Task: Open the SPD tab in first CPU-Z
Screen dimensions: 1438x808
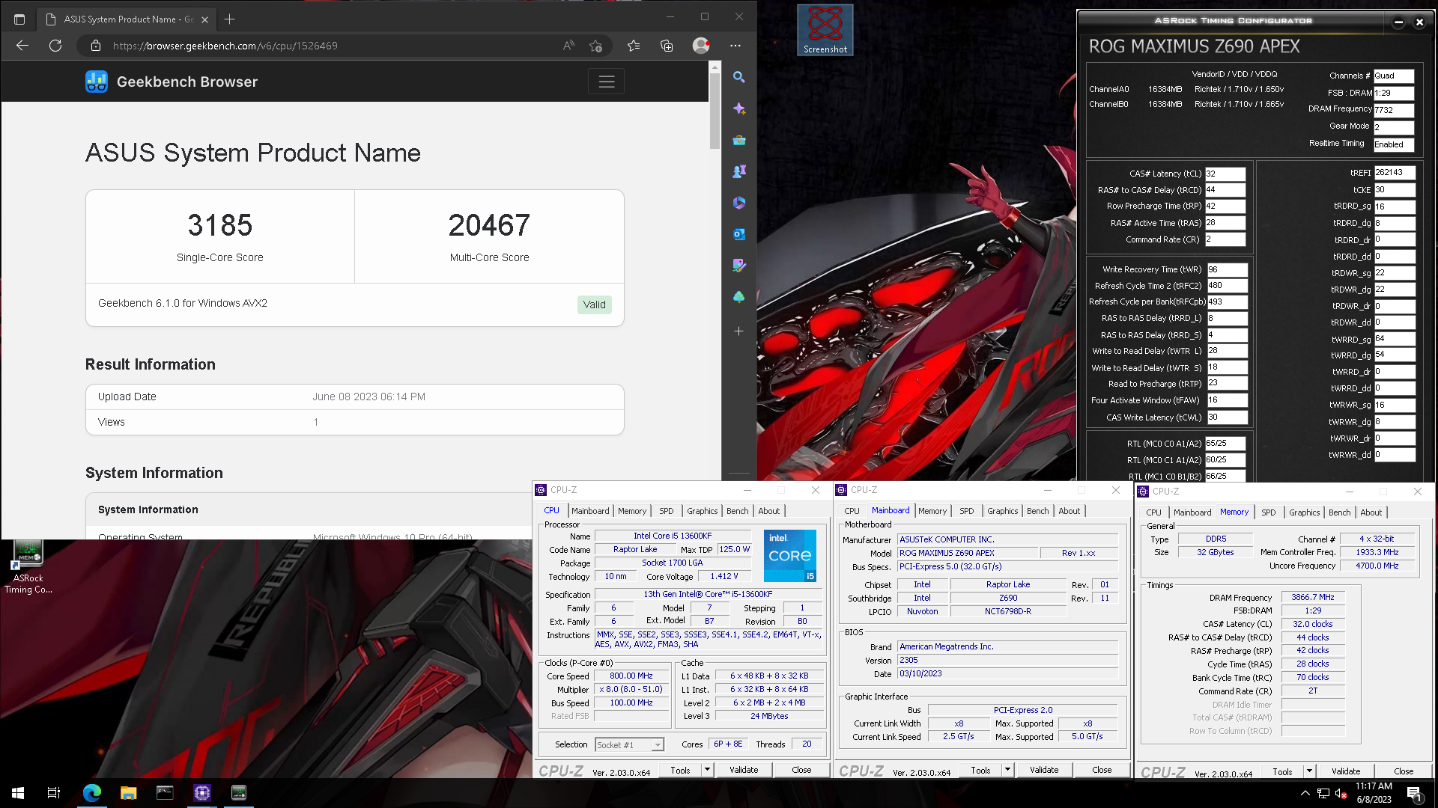Action: [x=667, y=511]
